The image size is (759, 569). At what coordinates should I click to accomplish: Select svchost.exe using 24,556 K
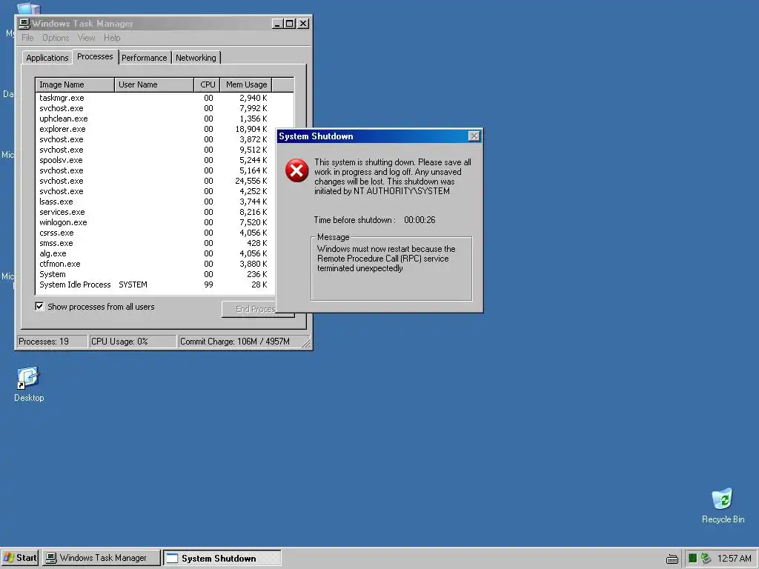click(x=155, y=181)
